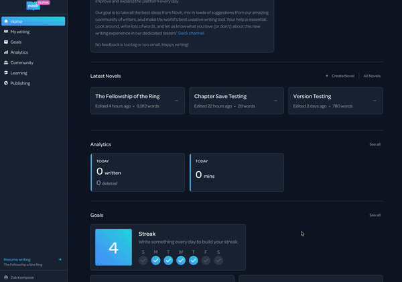Open Chapter Save Testing novel card
Viewport: 402px width, 282px height.
[x=237, y=101]
